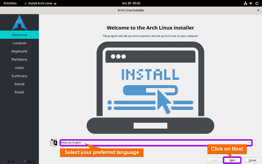This screenshot has height=164, width=262.
Task: Open the power menu icon
Action: pyautogui.click(x=257, y=3)
